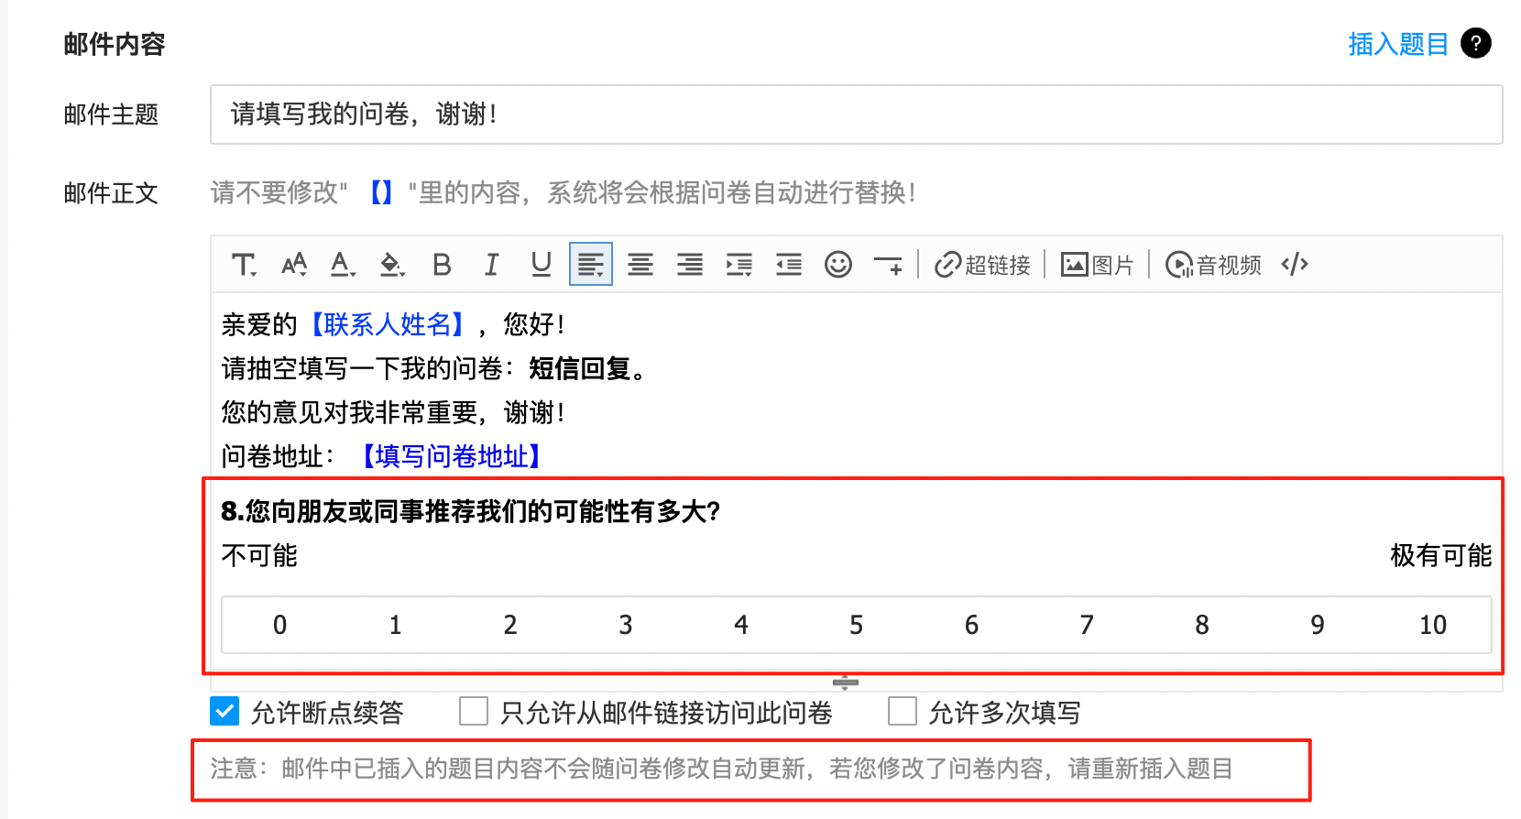Uncheck 允许断点续答 checkbox
This screenshot has width=1521, height=819.
point(224,711)
